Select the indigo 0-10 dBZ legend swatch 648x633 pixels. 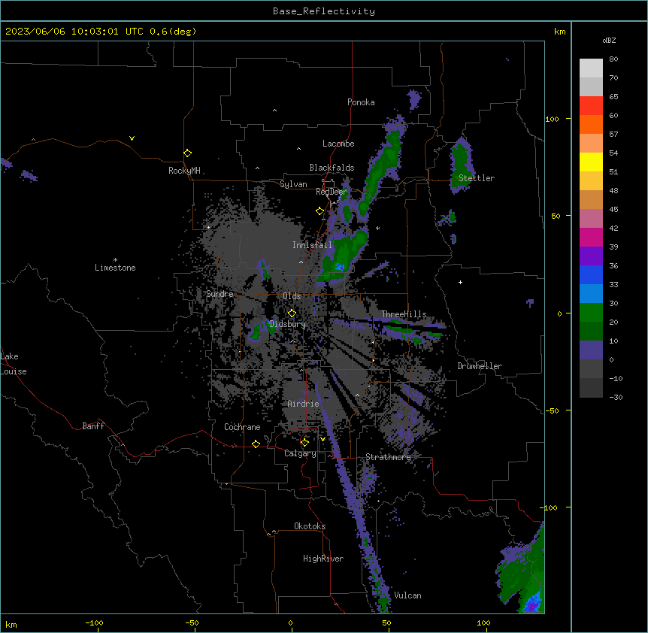click(x=591, y=350)
